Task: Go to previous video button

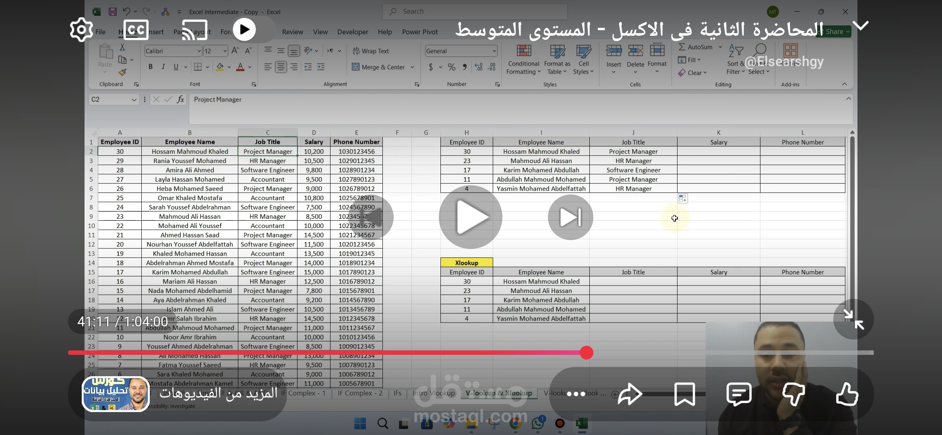Action: 371,217
